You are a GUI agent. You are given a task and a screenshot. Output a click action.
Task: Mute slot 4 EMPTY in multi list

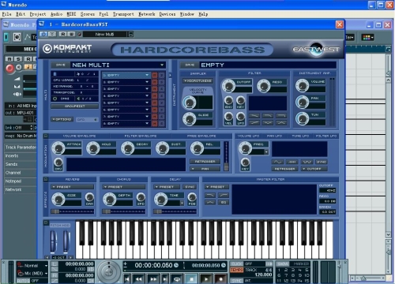tap(155, 96)
